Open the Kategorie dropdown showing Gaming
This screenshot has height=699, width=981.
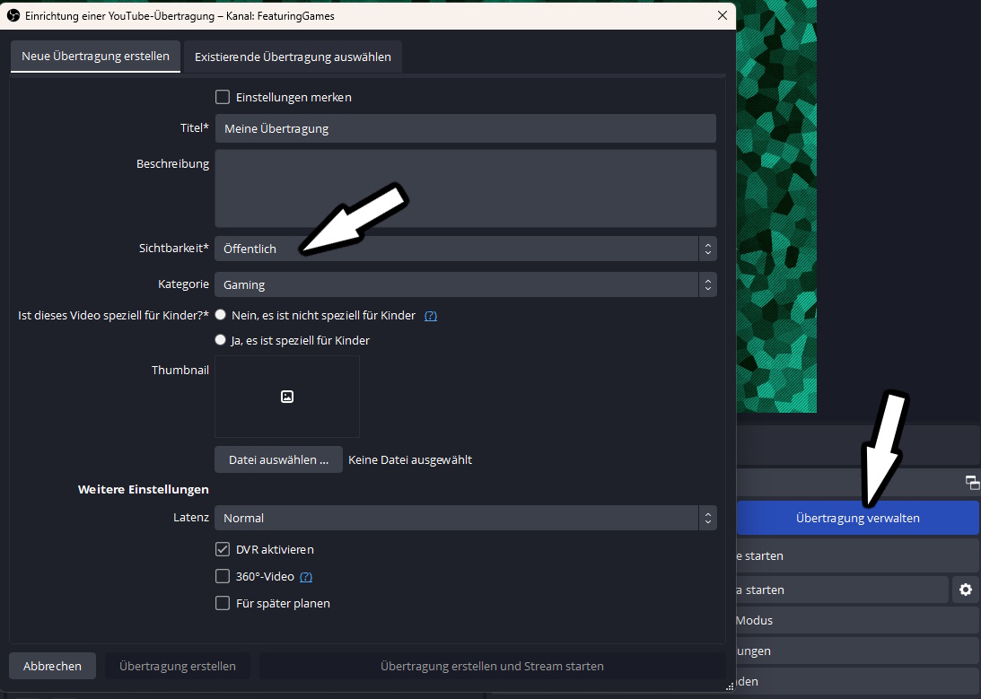pyautogui.click(x=465, y=284)
